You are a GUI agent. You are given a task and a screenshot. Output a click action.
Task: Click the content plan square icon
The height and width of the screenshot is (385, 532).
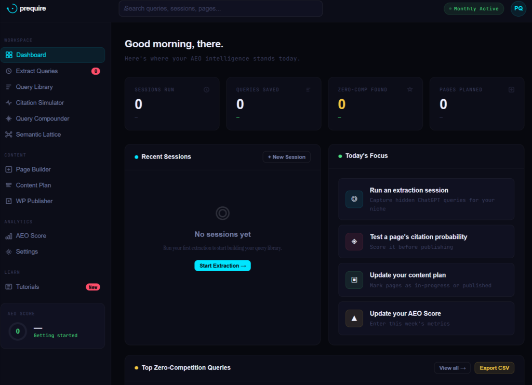[354, 280]
